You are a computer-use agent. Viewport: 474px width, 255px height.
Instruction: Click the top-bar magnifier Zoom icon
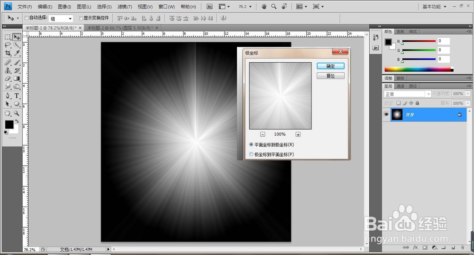[274, 6]
